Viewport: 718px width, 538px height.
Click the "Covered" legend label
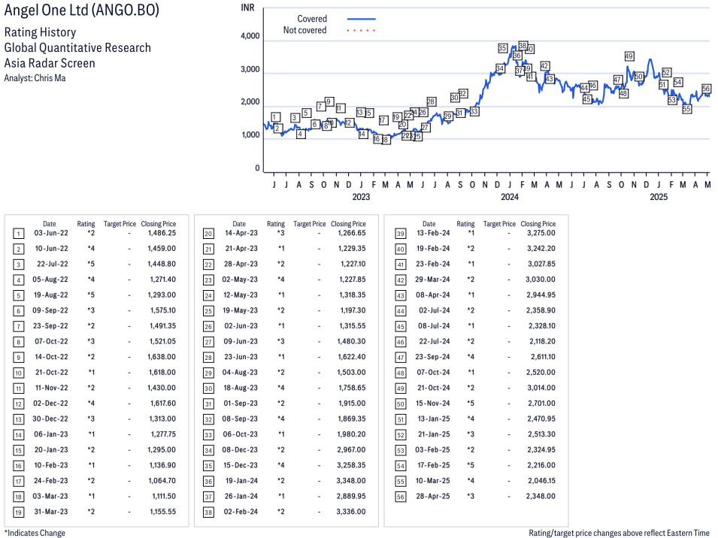[x=312, y=19]
